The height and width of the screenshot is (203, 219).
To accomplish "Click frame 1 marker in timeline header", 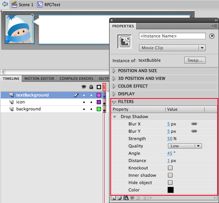I will coord(104,87).
